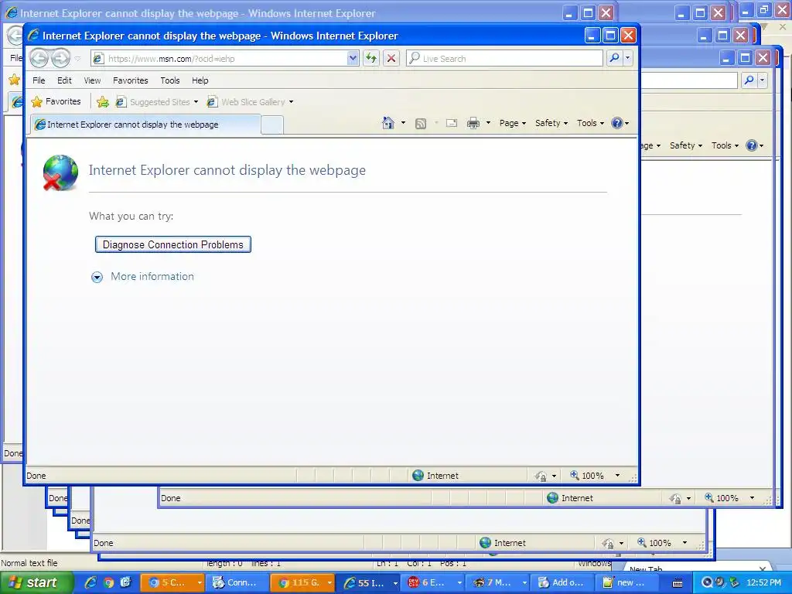Open the Tools menu in the menu bar

pyautogui.click(x=169, y=80)
